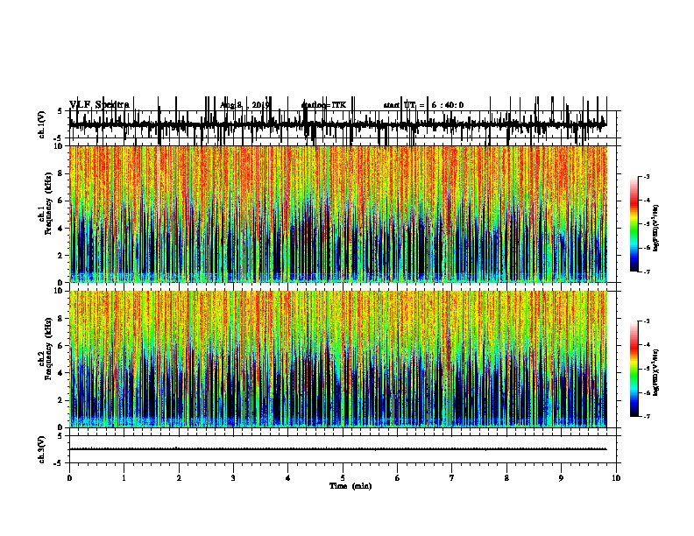This screenshot has width=694, height=536.
Task: Click the "8" kHz tick on ch.2 spectrogram
Action: point(61,319)
